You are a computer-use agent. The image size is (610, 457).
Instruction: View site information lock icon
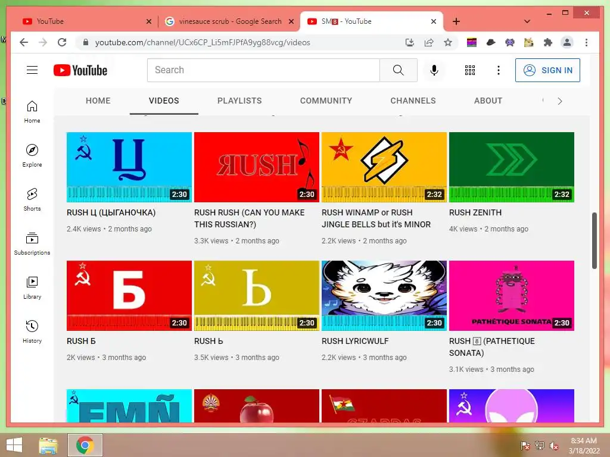(x=86, y=42)
